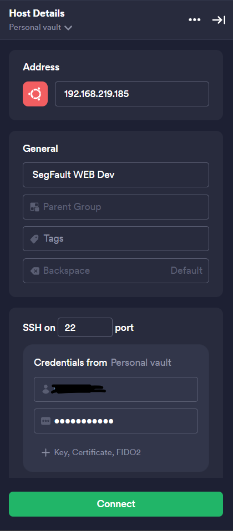Click the user icon in username field
Viewport: 233px width, 531px height.
pos(46,389)
